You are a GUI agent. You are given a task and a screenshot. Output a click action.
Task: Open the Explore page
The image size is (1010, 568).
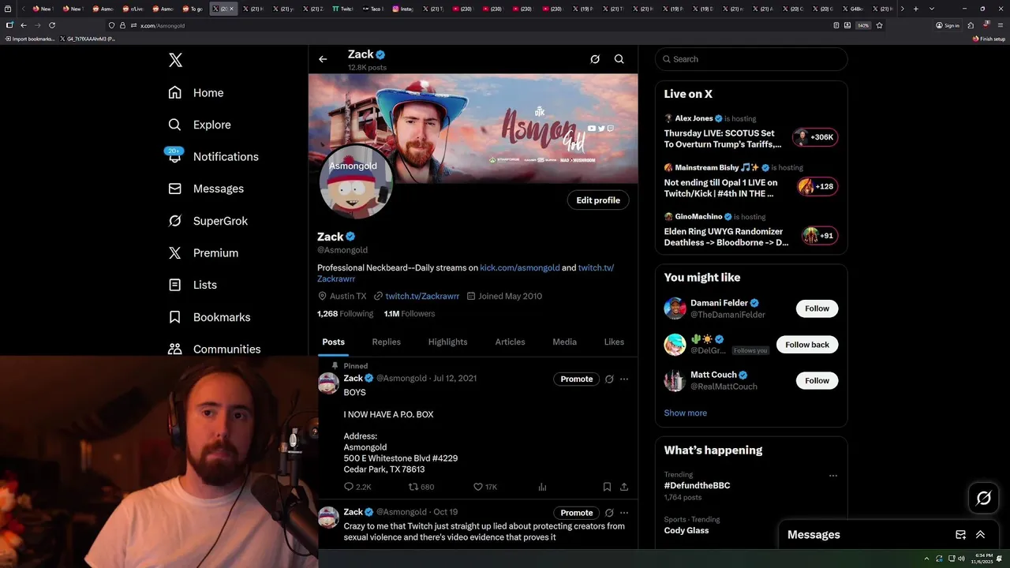[x=200, y=125]
